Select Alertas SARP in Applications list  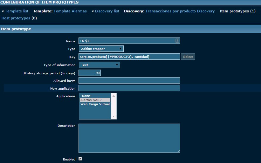(95, 100)
